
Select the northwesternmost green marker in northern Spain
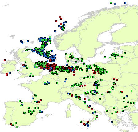point(20,101)
